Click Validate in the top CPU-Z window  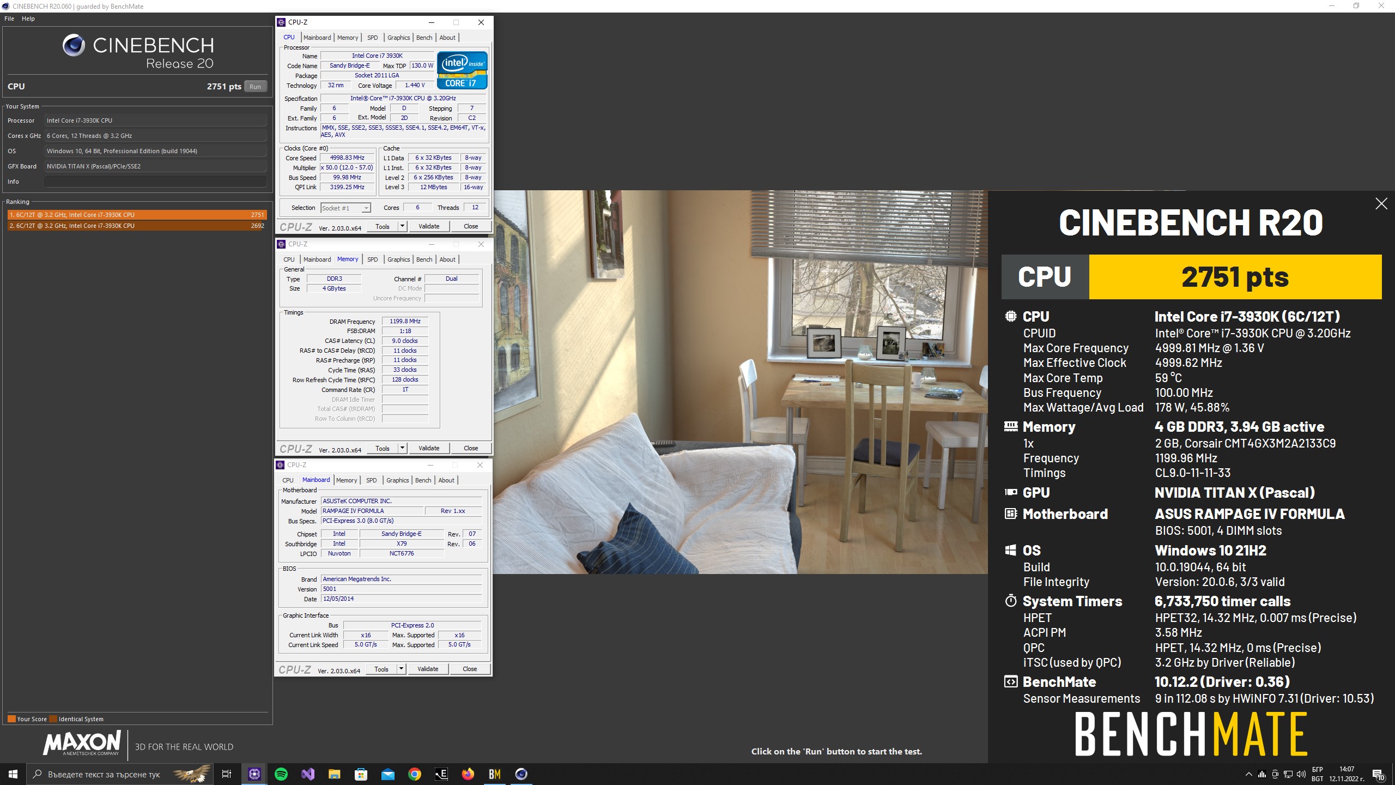coord(429,226)
